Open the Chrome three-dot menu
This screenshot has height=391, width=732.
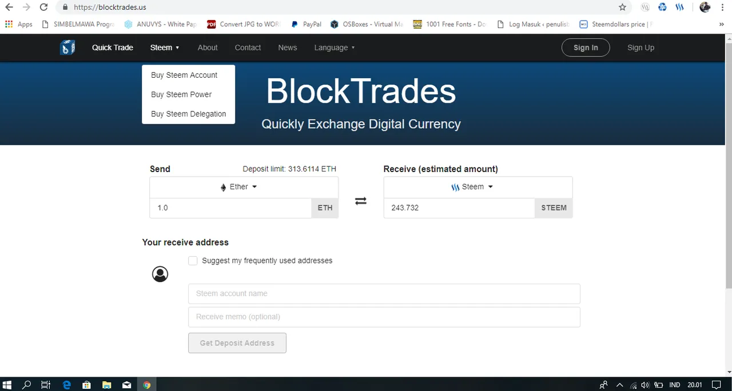coord(723,7)
